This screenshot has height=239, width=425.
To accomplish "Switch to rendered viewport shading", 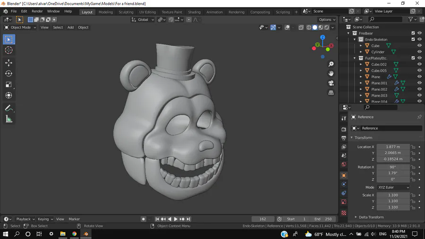I will (327, 27).
